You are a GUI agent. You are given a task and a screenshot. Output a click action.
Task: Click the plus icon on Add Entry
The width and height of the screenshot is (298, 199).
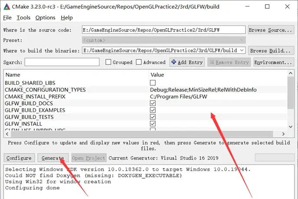pos(174,62)
